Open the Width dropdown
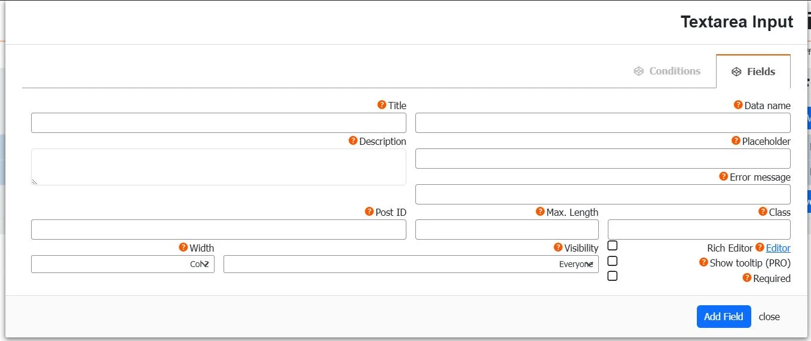This screenshot has height=341, width=811. point(123,264)
